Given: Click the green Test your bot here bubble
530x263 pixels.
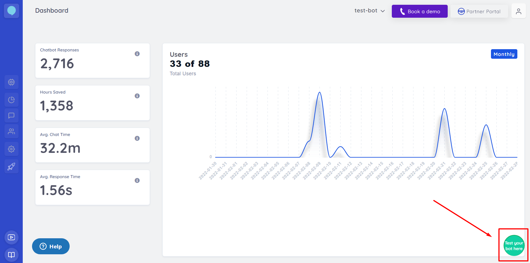Looking at the screenshot, I should coord(514,246).
